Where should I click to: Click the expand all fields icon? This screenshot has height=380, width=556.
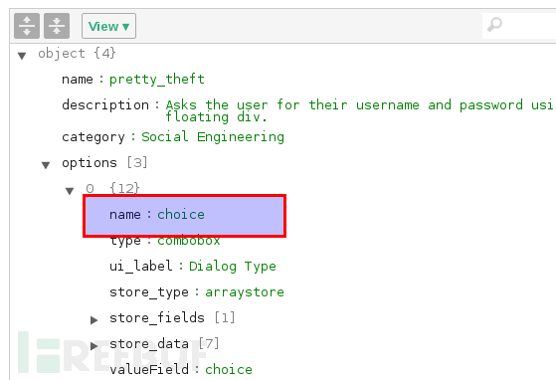[x=27, y=26]
